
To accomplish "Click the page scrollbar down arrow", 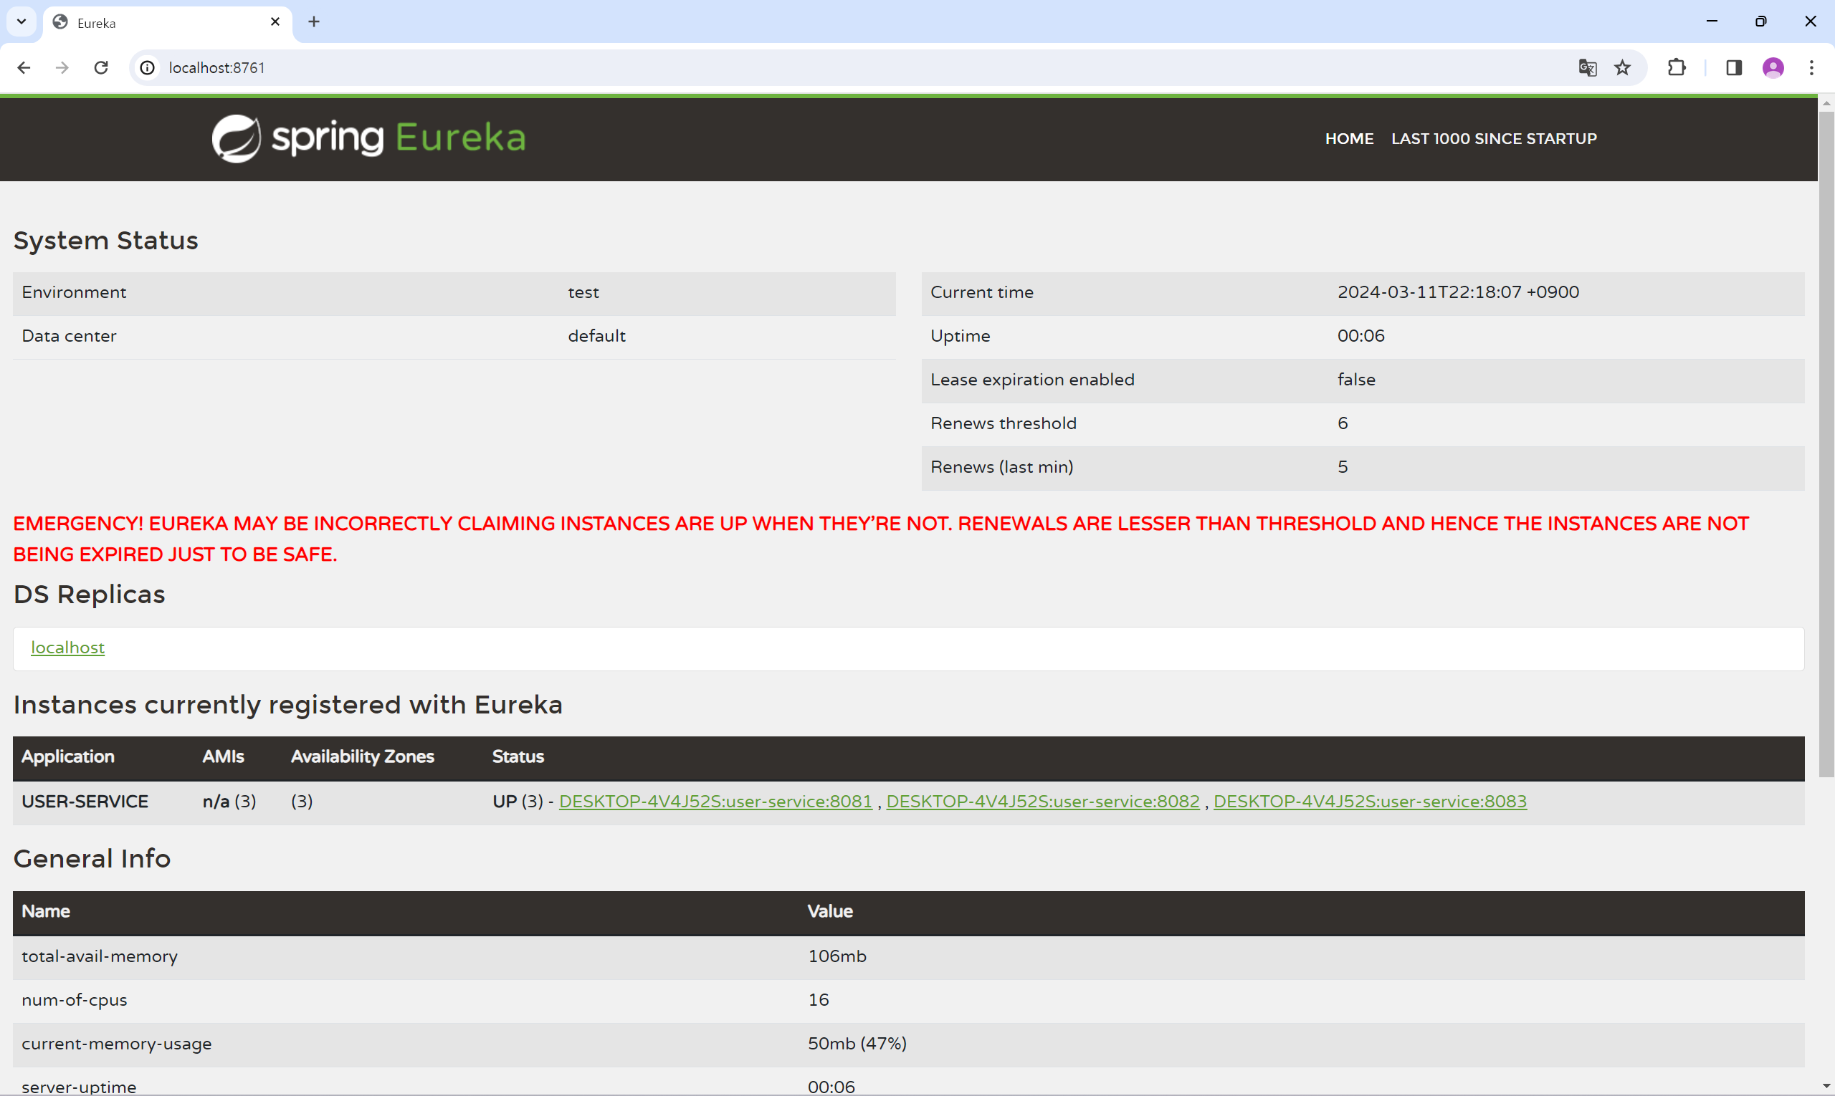I will tap(1826, 1087).
